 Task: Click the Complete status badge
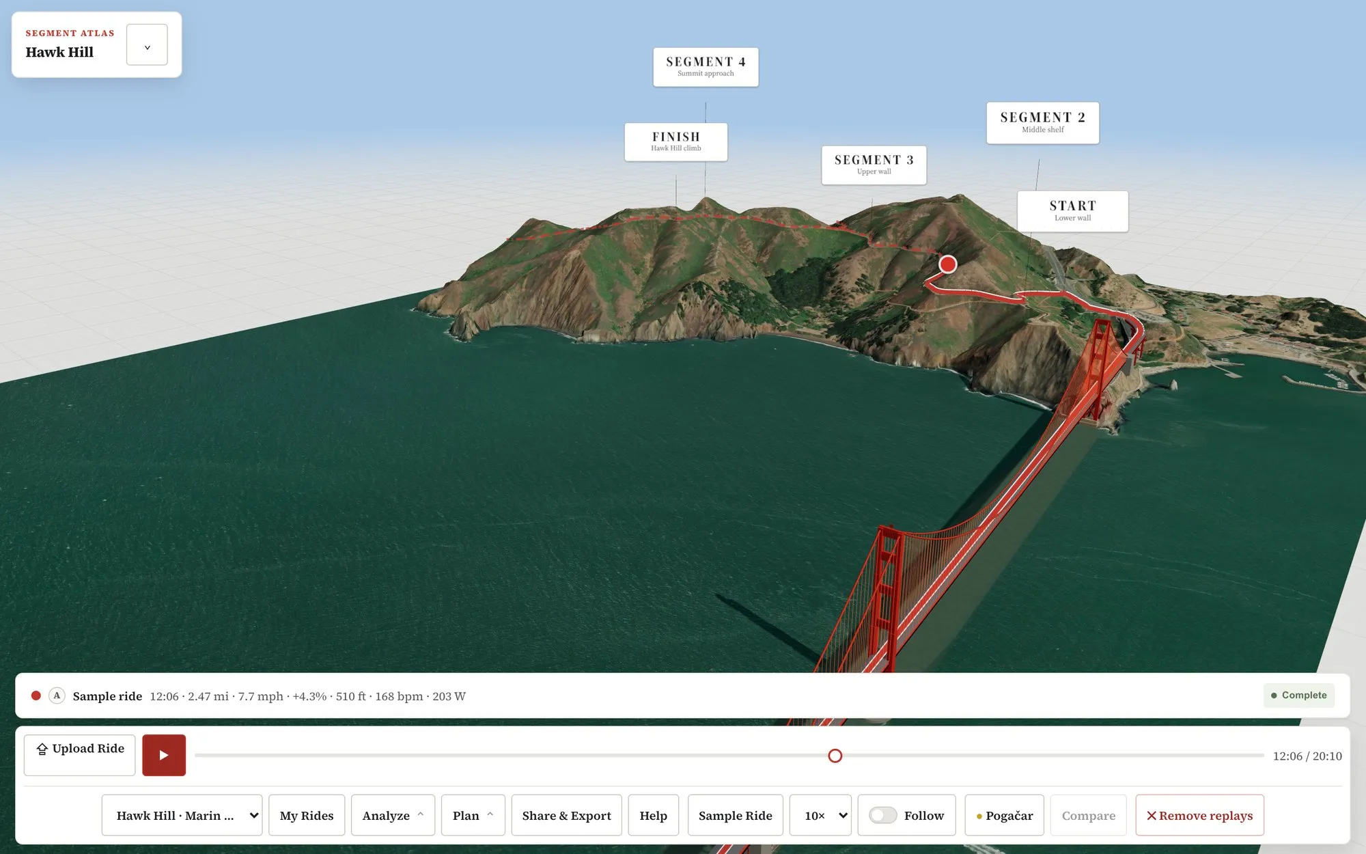point(1298,695)
